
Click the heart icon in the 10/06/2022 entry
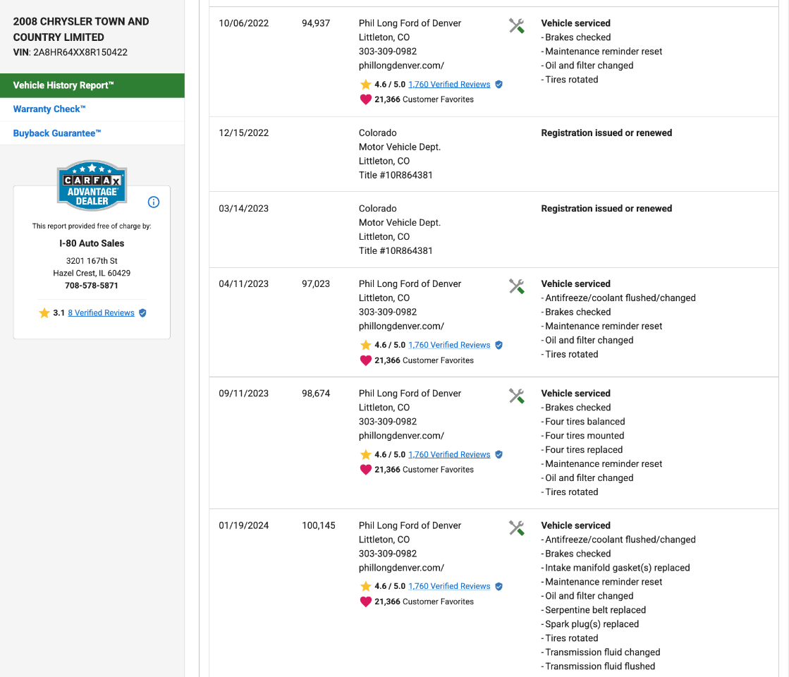[x=365, y=99]
